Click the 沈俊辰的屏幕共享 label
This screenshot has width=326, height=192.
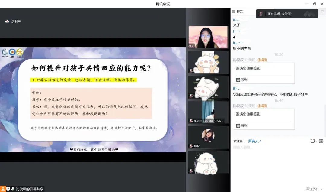tap(30, 189)
